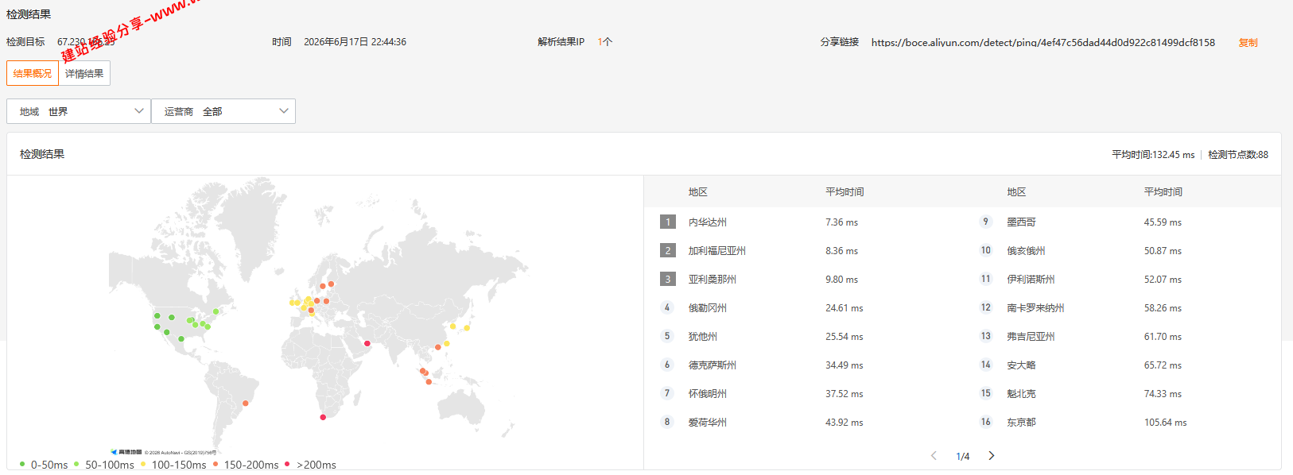
Task: Select the 亚利桑那州 region row
Action: coord(803,279)
